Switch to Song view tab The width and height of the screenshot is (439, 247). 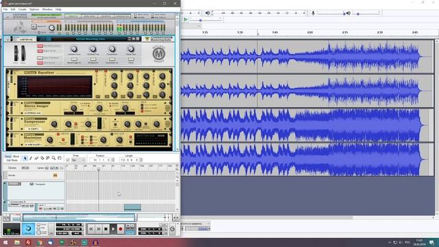tap(8, 156)
